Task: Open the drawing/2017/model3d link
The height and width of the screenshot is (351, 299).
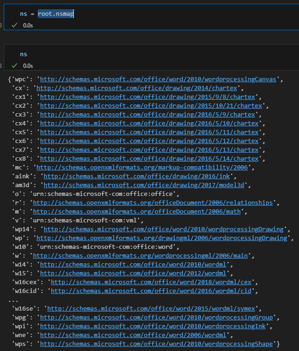Action: [x=144, y=185]
